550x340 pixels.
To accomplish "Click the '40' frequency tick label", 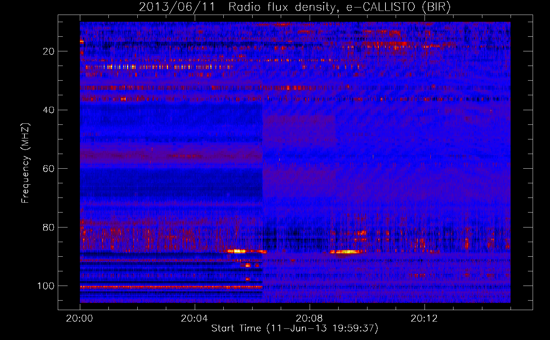I will [x=49, y=110].
